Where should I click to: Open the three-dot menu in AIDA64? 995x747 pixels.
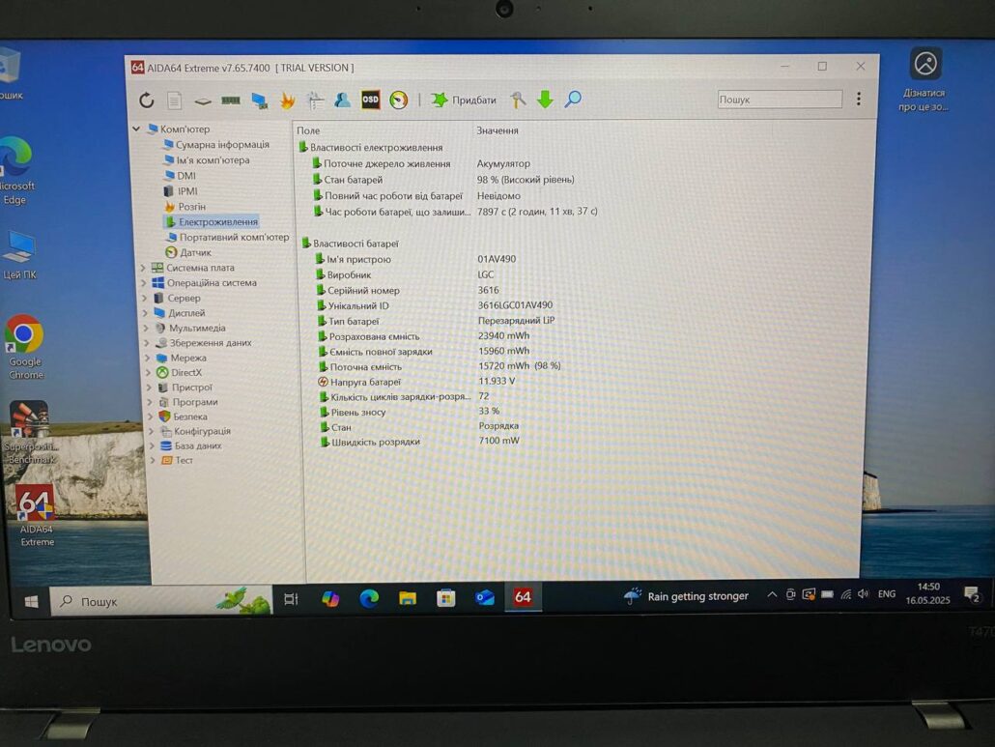point(859,99)
